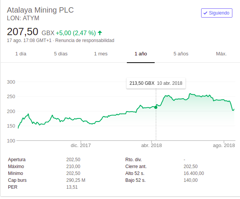
Task: Click the green data point on chart
Action: pyautogui.click(x=156, y=107)
